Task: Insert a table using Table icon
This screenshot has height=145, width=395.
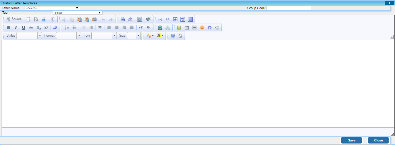Action: [187, 28]
